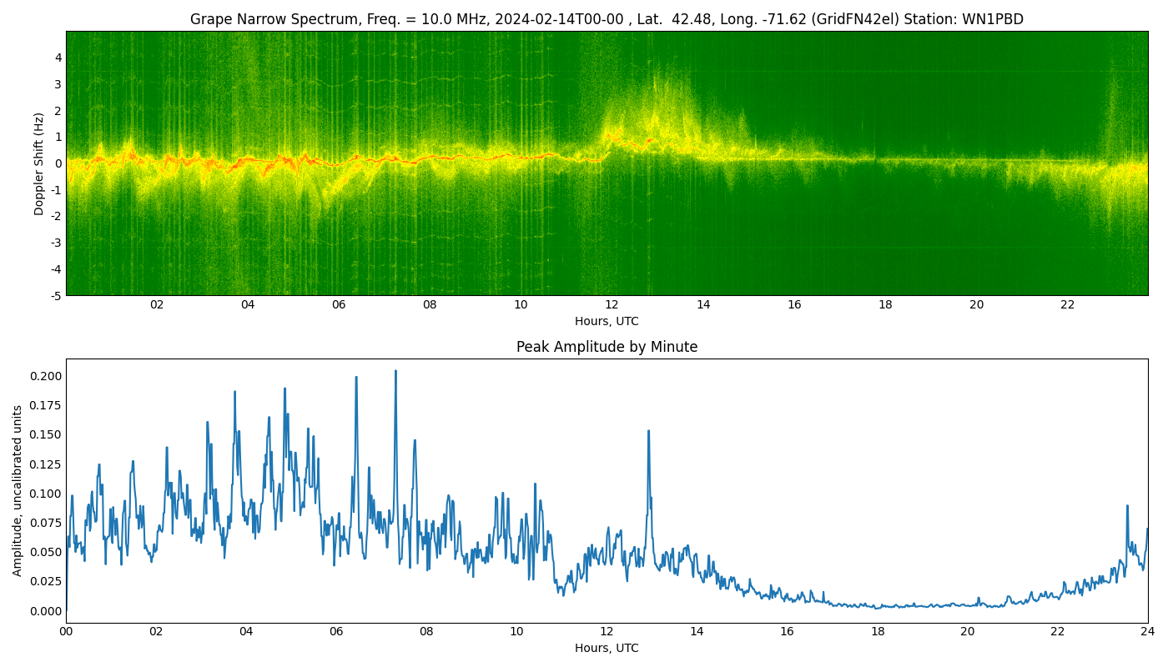Select the 0.000 amplitude axis tick label
The height and width of the screenshot is (667, 1168).
coord(45,611)
